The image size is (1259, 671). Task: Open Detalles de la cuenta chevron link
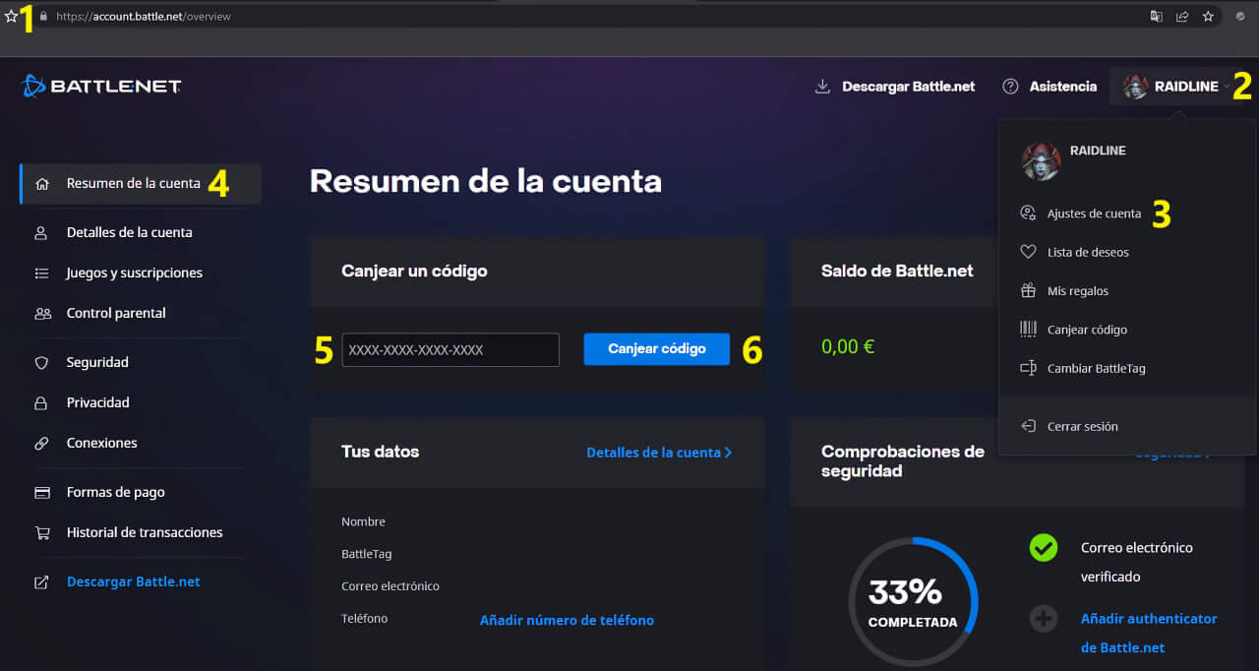click(659, 453)
